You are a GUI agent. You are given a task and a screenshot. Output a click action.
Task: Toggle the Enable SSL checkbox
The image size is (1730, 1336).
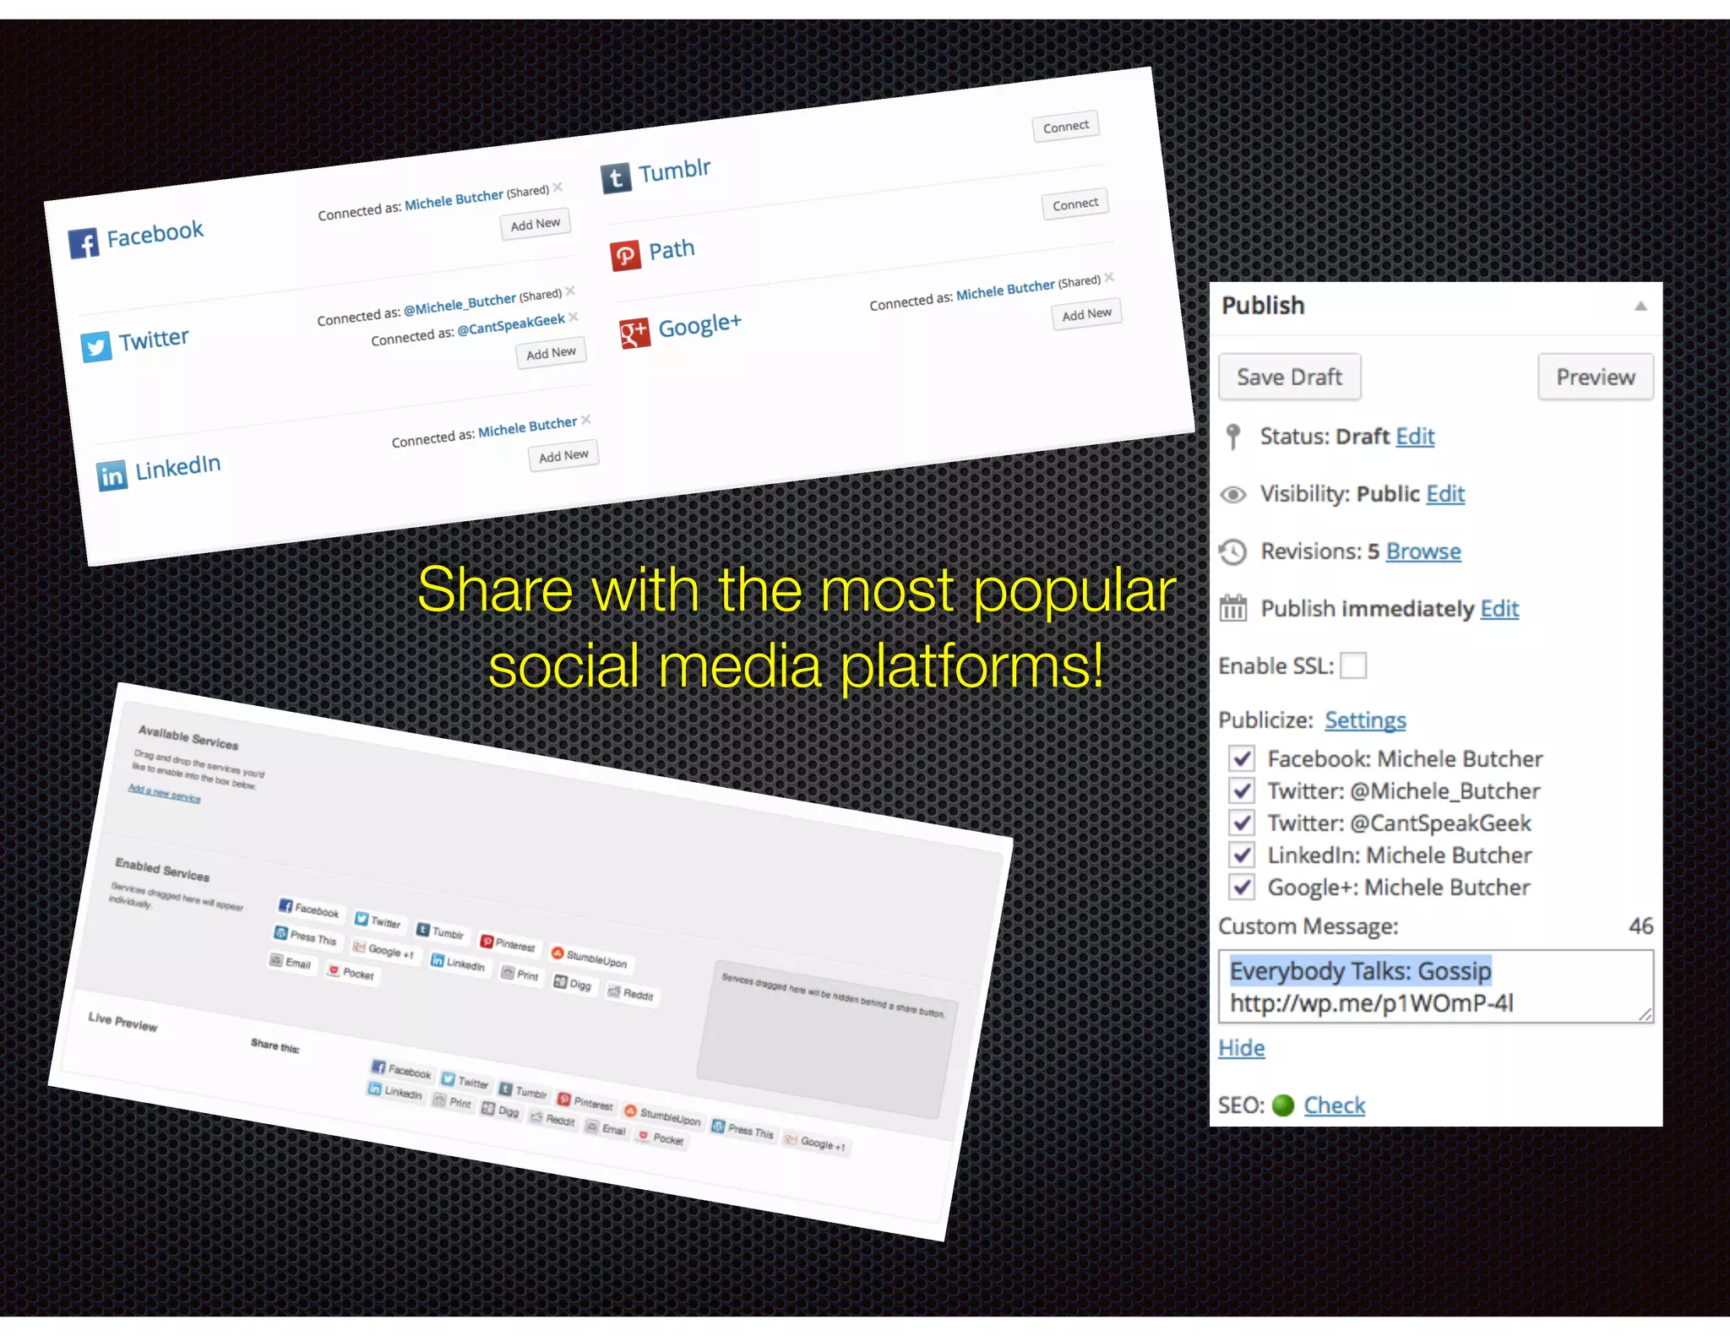click(1353, 665)
